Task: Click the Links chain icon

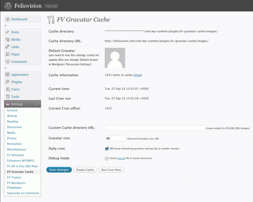Action: point(7,47)
